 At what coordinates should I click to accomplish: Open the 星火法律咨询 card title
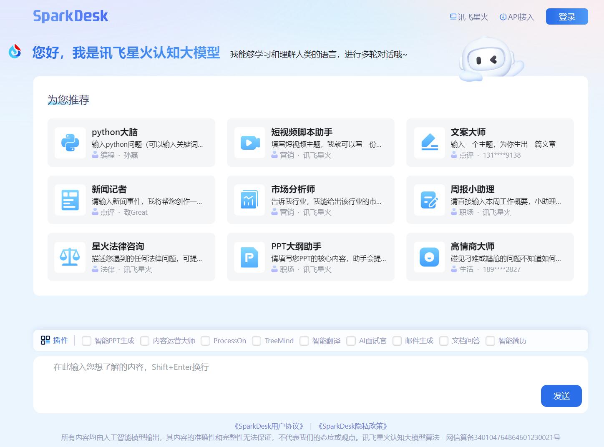click(118, 246)
